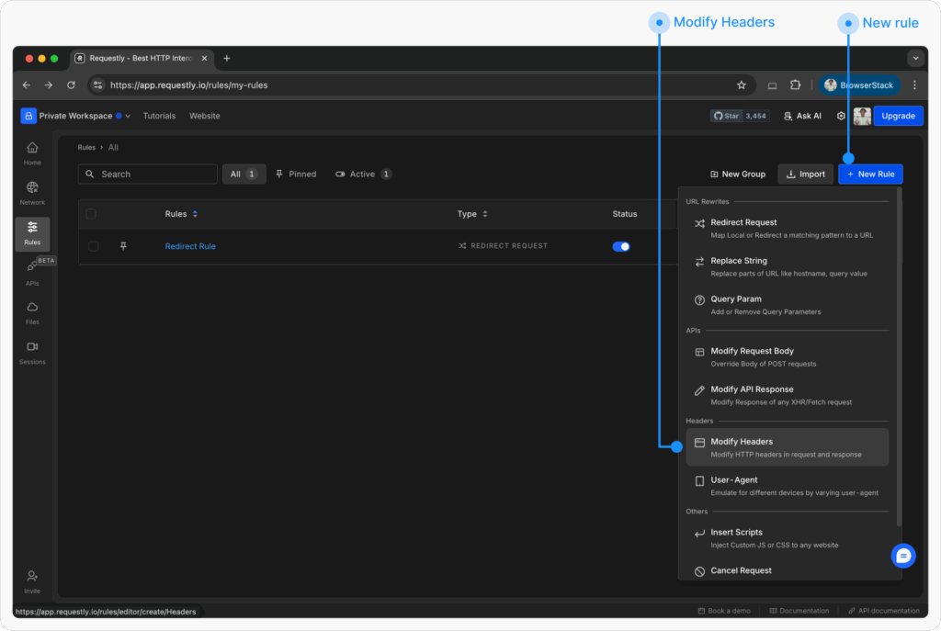Open the Website link
Image resolution: width=941 pixels, height=631 pixels.
pyautogui.click(x=205, y=116)
